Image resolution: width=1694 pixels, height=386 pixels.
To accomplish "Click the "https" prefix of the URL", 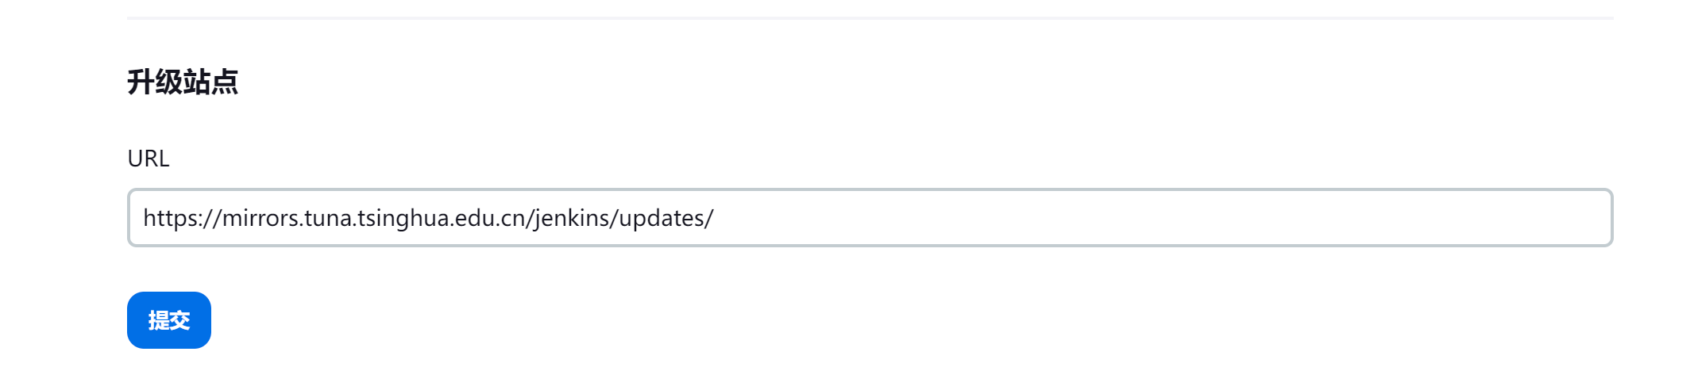I will point(168,218).
